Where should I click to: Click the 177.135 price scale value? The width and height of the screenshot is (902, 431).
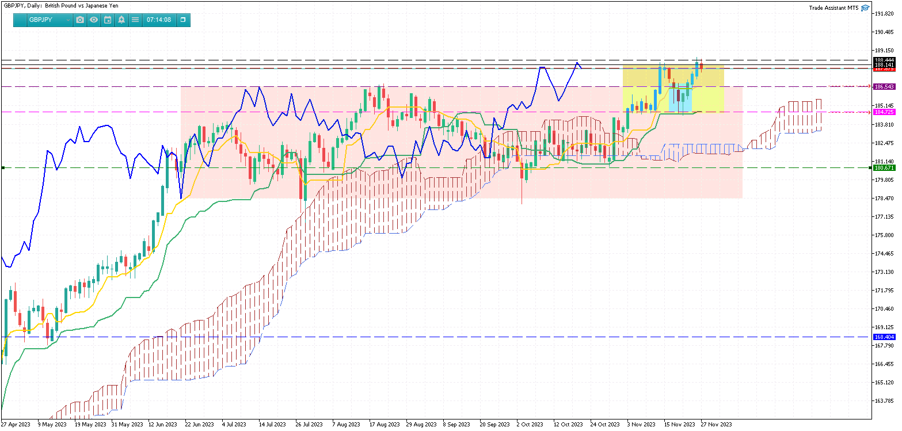point(884,217)
